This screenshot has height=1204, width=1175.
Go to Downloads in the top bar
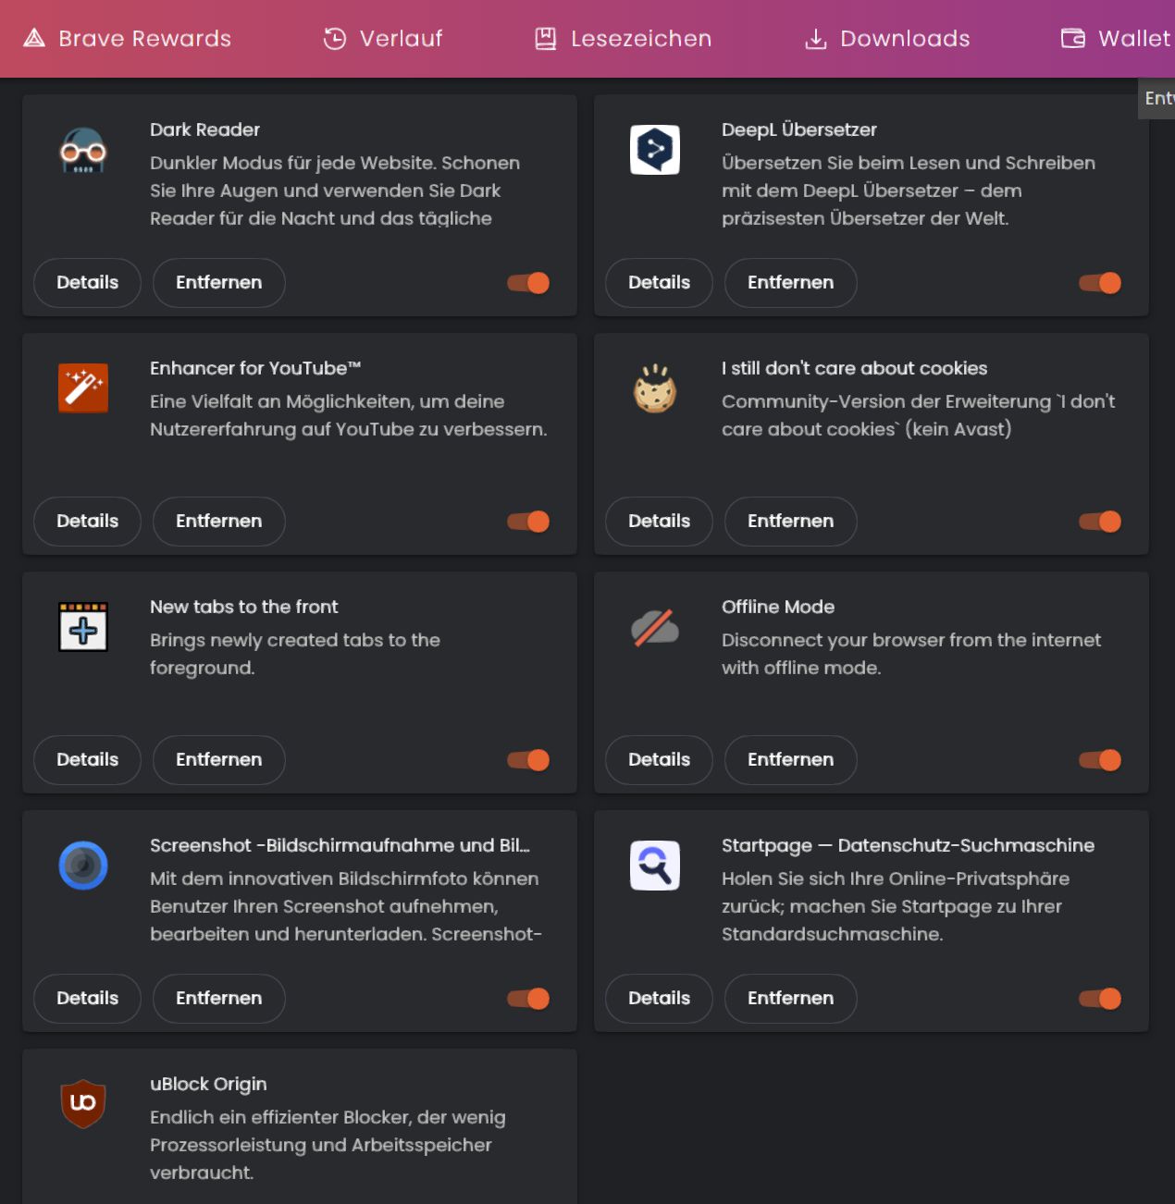click(x=887, y=39)
